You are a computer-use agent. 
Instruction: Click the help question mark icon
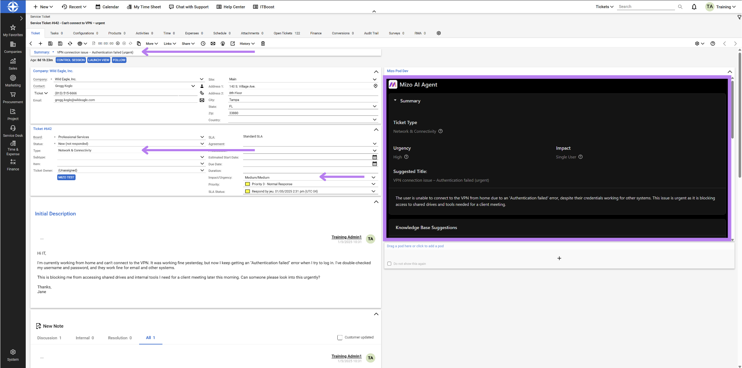click(x=713, y=43)
